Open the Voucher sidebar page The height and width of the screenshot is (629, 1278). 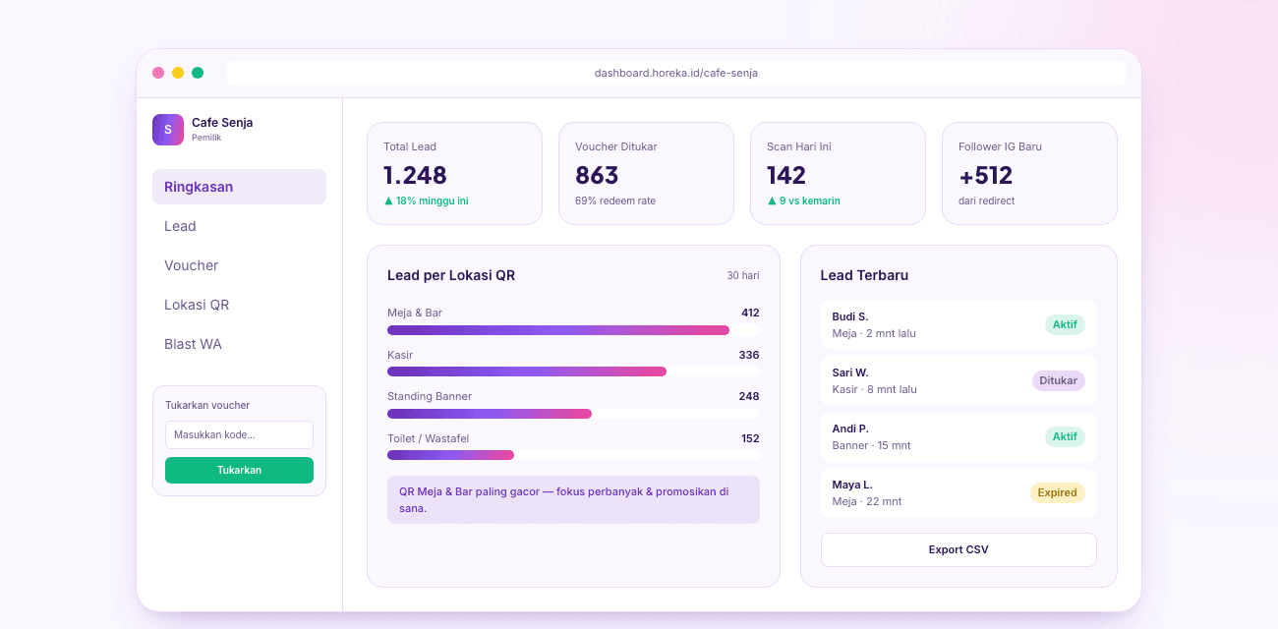tap(239, 265)
